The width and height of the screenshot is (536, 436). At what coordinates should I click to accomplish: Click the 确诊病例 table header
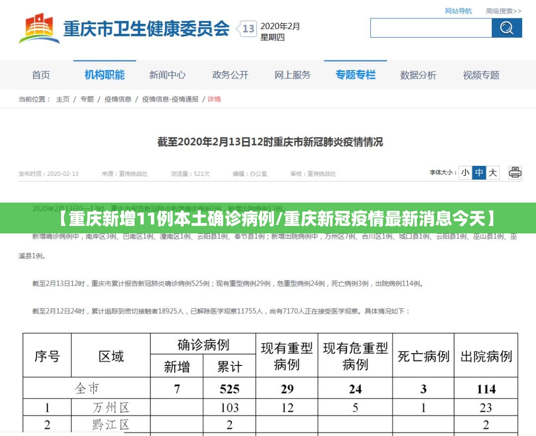pos(203,344)
